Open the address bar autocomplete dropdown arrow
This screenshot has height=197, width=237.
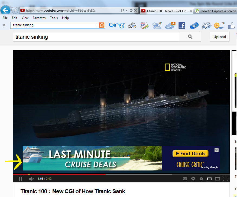pyautogui.click(x=127, y=10)
